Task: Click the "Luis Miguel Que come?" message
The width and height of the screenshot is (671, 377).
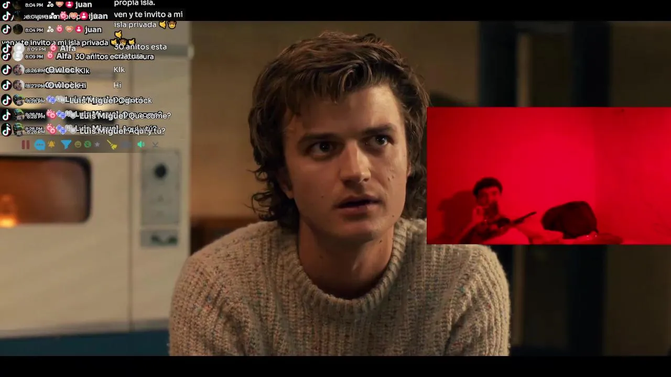Action: (125, 116)
